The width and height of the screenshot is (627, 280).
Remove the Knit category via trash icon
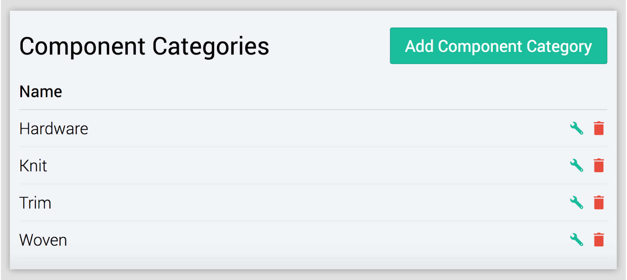click(x=598, y=166)
